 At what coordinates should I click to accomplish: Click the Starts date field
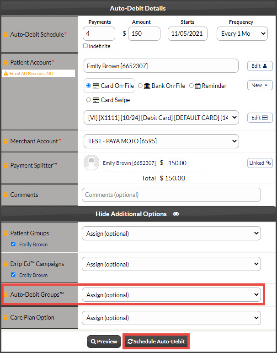click(187, 34)
